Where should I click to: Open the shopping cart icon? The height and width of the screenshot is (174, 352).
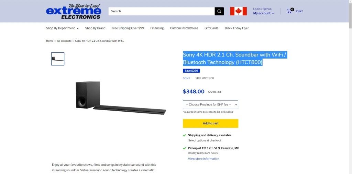pyautogui.click(x=289, y=11)
